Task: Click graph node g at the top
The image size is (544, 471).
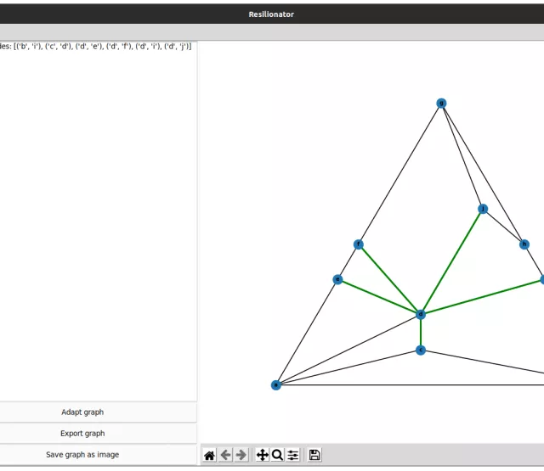Action: [x=441, y=104]
